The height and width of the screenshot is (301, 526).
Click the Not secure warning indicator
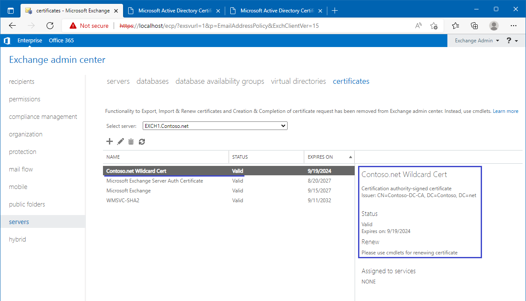[89, 26]
